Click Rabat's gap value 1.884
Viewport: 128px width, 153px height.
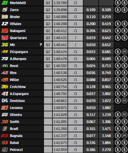point(106,143)
